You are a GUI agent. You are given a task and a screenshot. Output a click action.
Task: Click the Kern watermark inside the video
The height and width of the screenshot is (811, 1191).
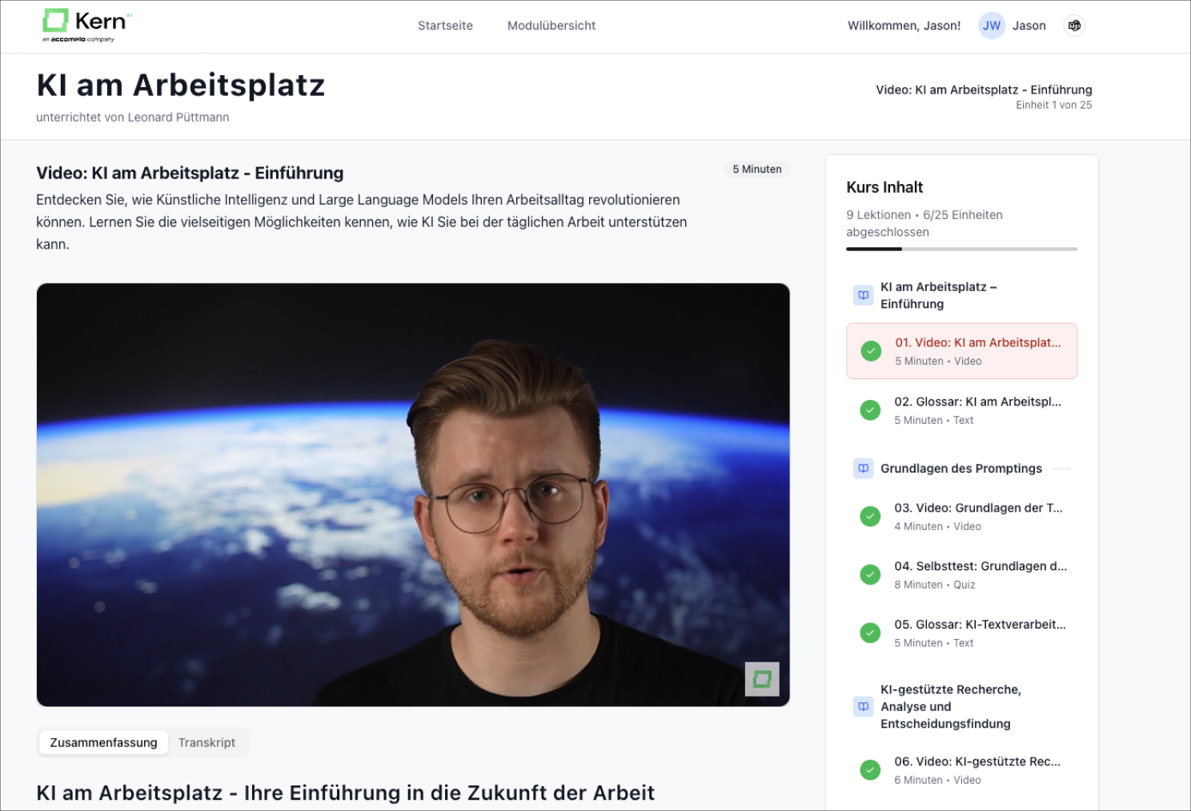(x=763, y=679)
